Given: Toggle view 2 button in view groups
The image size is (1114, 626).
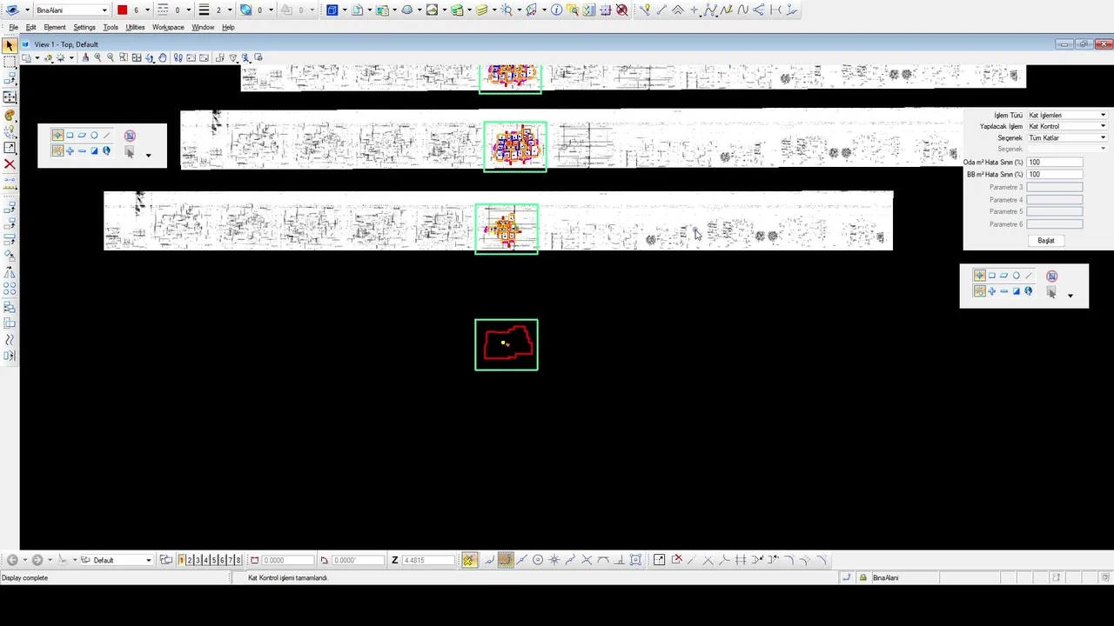Looking at the screenshot, I should (x=189, y=560).
